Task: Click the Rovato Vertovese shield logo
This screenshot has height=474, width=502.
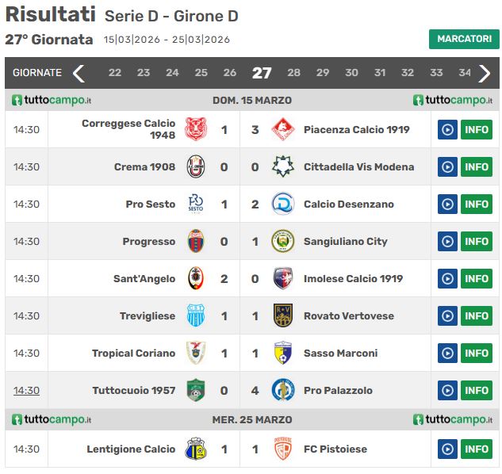Action: click(x=282, y=316)
